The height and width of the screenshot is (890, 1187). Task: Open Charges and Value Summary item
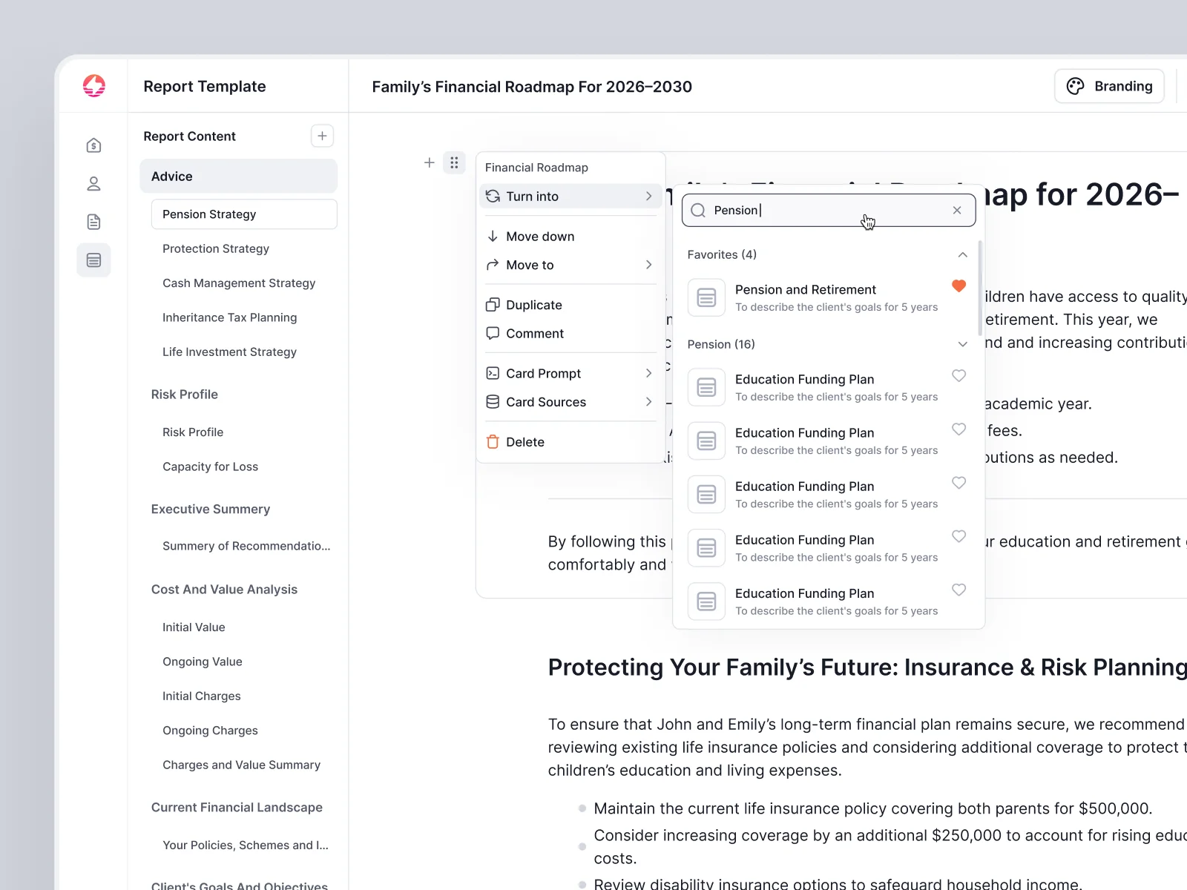(242, 765)
